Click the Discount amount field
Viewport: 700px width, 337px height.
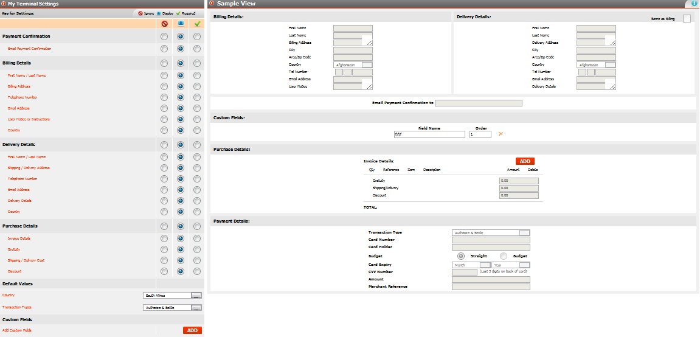pyautogui.click(x=519, y=195)
